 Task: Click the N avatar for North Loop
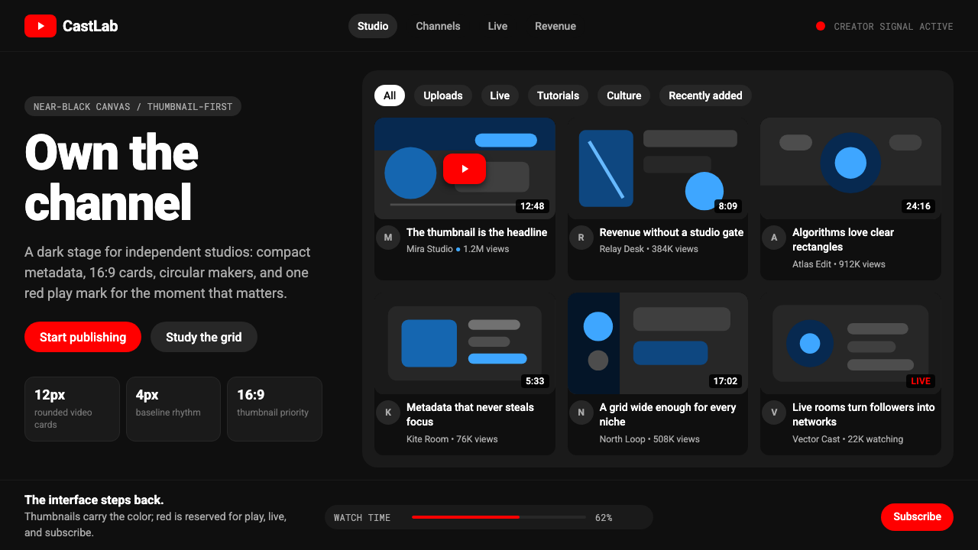click(x=581, y=412)
